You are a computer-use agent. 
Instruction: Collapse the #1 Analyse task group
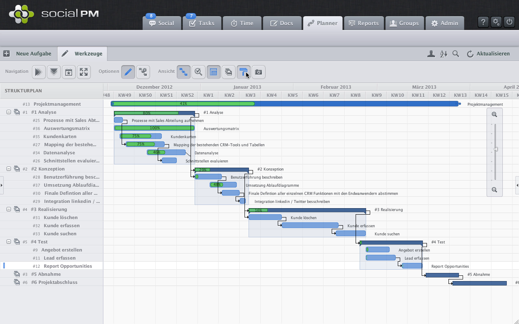9,112
